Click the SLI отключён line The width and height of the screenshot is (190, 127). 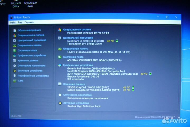pyautogui.click(x=75, y=79)
